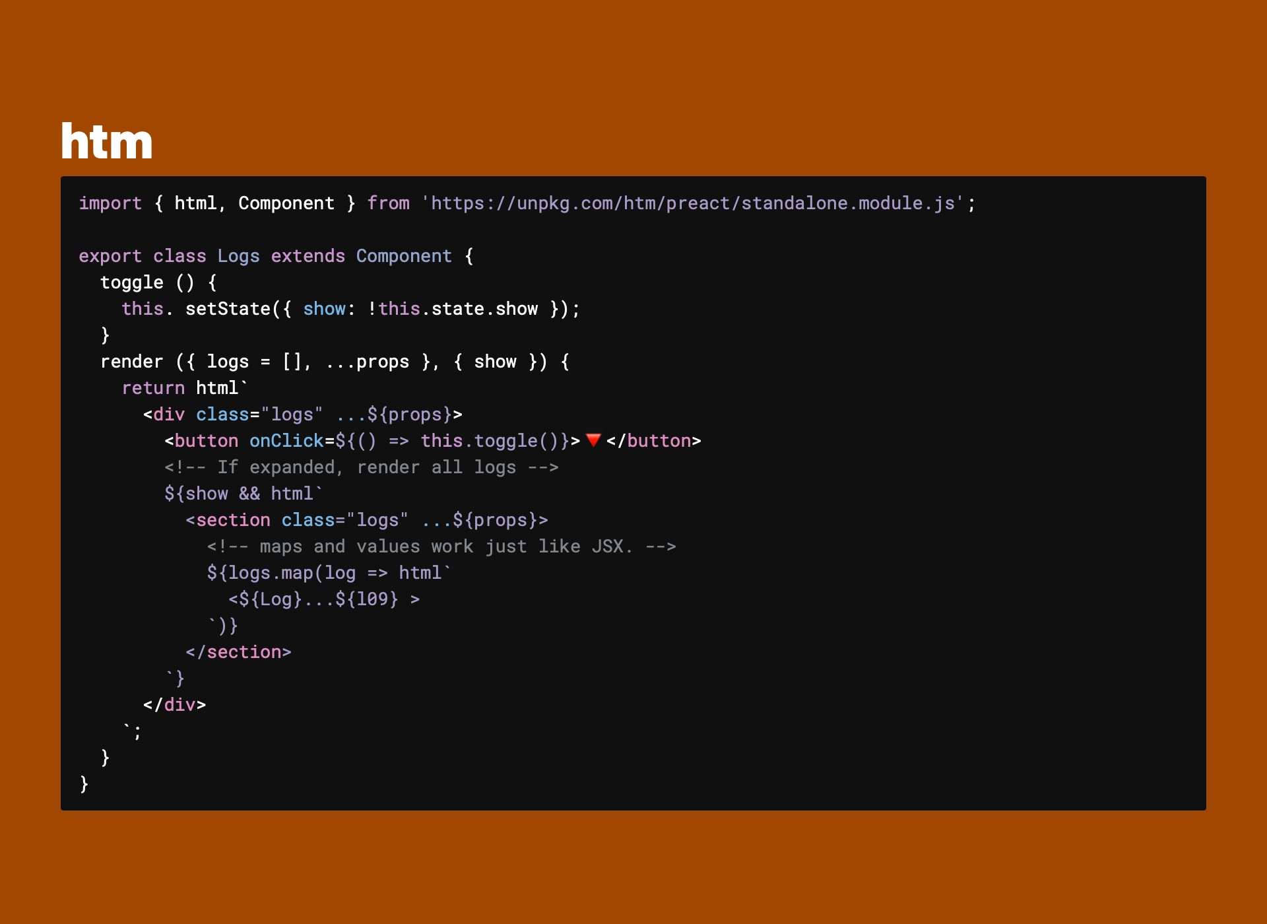Click the htm heading title
Image resolution: width=1267 pixels, height=924 pixels.
107,141
